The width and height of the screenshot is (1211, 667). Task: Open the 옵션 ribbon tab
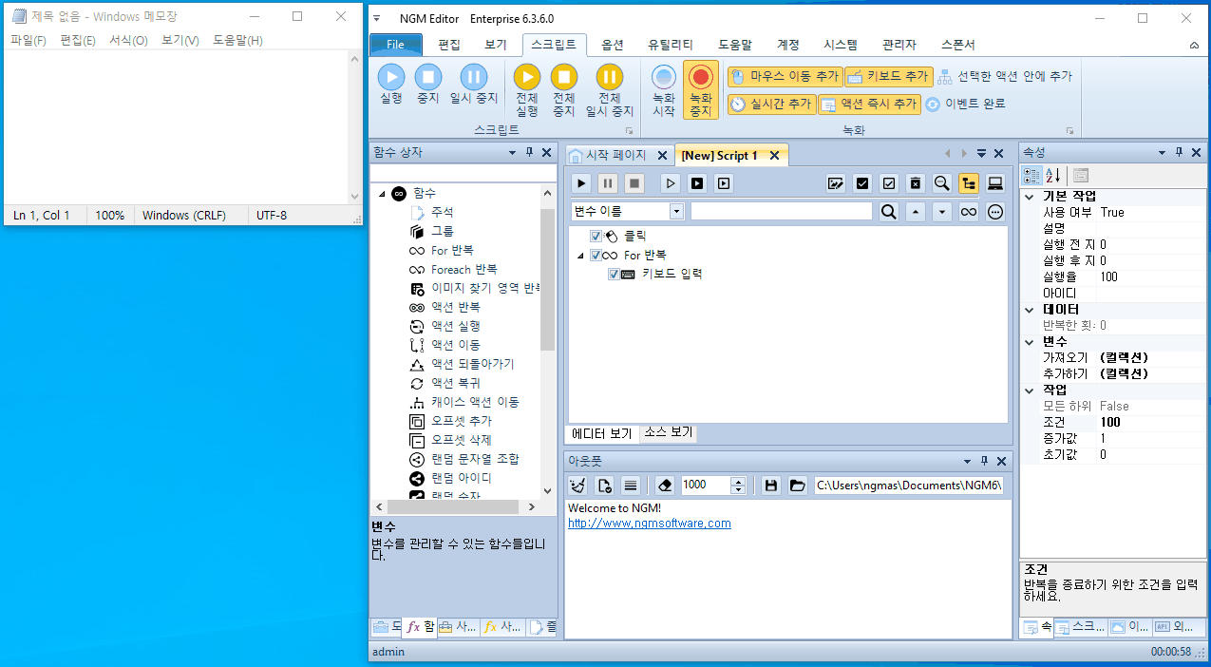[613, 45]
